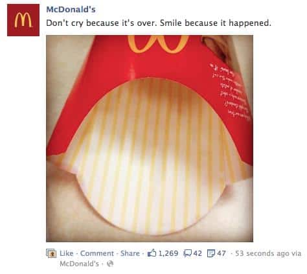View the 1,269 likes count
Screen dimensions: 307x274
pyautogui.click(x=168, y=253)
